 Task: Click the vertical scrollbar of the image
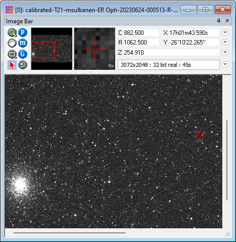[227, 160]
